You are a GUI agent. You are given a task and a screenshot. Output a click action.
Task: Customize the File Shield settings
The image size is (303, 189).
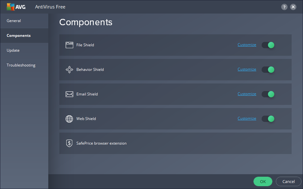click(x=247, y=45)
